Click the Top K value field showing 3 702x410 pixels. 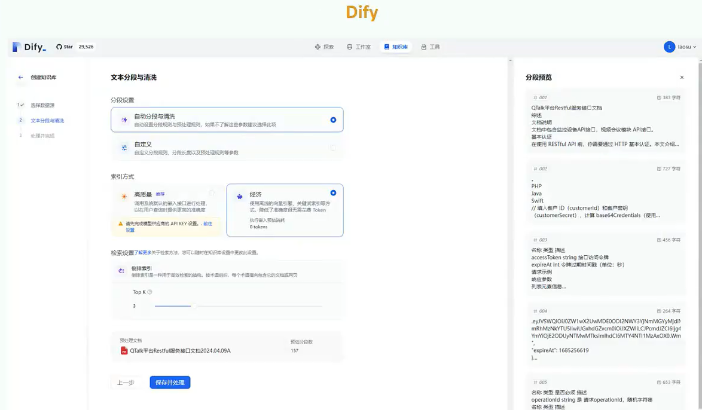coord(135,306)
